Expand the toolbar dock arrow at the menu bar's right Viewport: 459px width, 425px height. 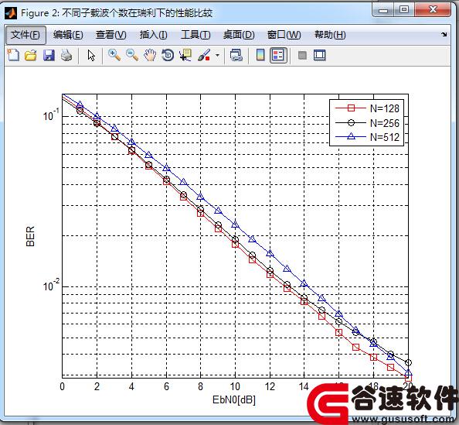pos(444,34)
